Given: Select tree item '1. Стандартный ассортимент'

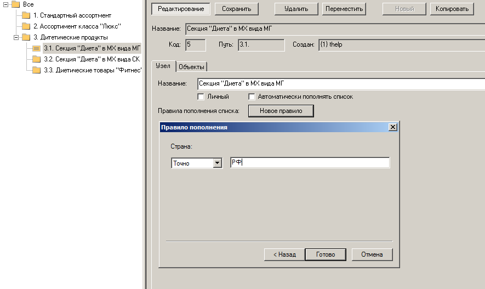Looking at the screenshot, I should click(x=72, y=15).
